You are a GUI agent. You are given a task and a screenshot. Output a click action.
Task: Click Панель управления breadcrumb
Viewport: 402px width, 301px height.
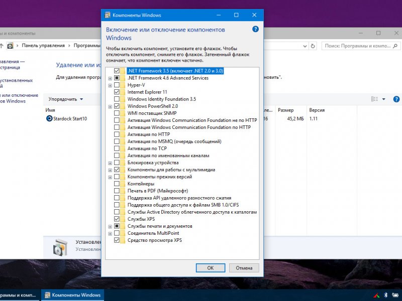43,46
